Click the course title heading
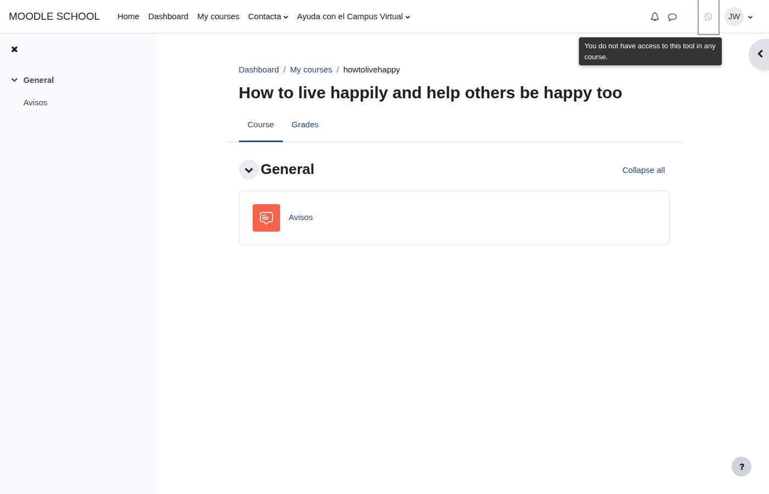 coord(430,93)
